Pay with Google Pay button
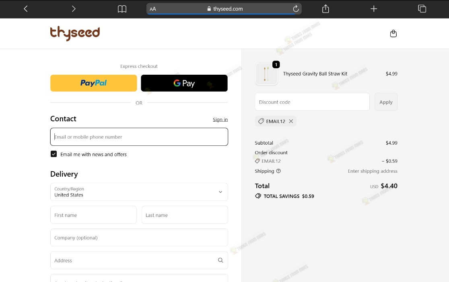The image size is (449, 282). click(184, 83)
